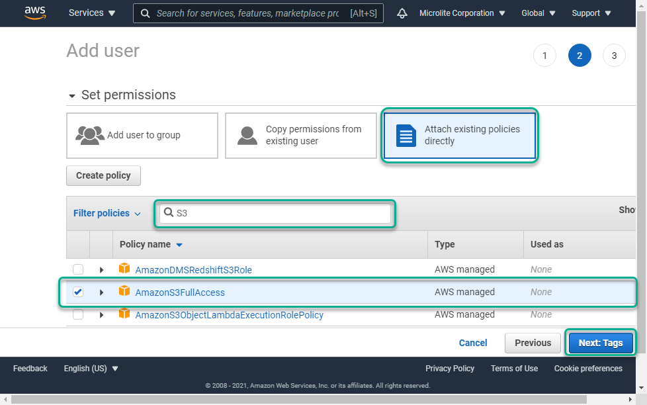The height and width of the screenshot is (405, 647).
Task: Sort by Policy name column
Action: click(x=151, y=244)
